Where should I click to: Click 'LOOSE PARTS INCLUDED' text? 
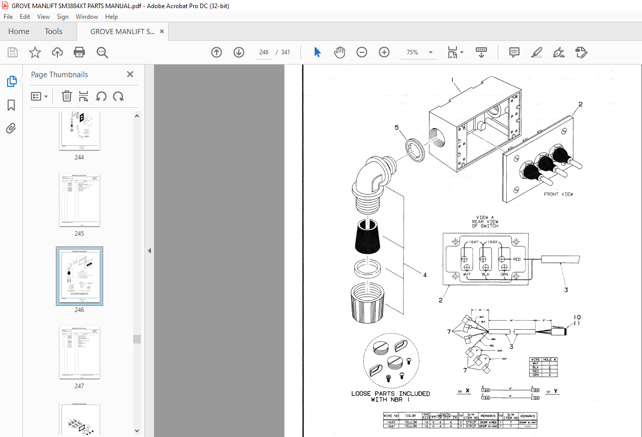[390, 393]
